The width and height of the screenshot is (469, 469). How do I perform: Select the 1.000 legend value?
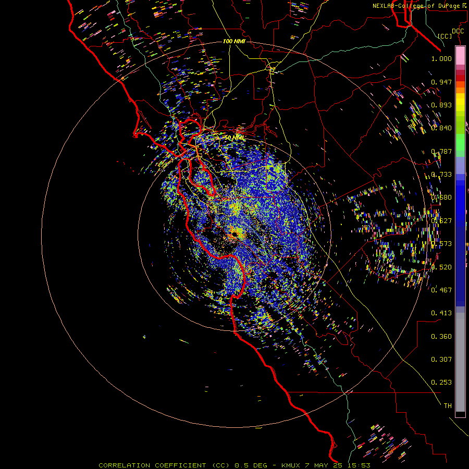tap(441, 58)
